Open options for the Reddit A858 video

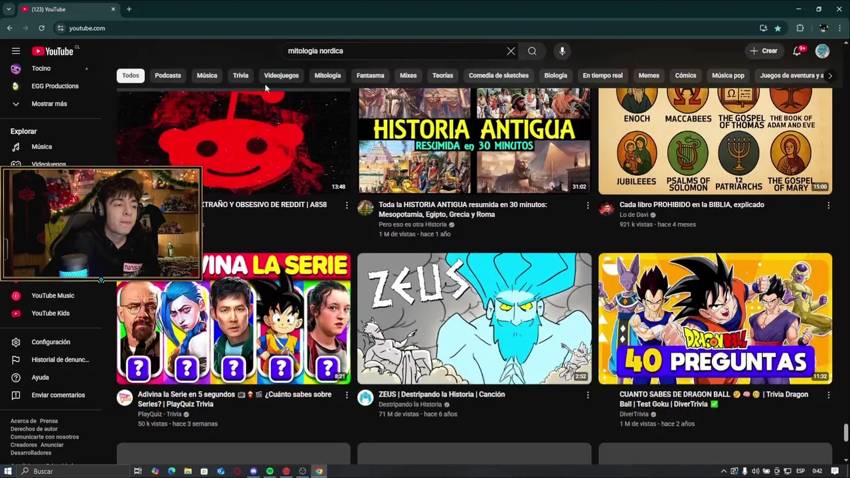346,205
